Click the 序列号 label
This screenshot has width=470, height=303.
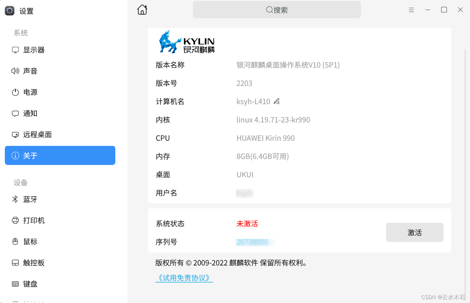coord(166,242)
